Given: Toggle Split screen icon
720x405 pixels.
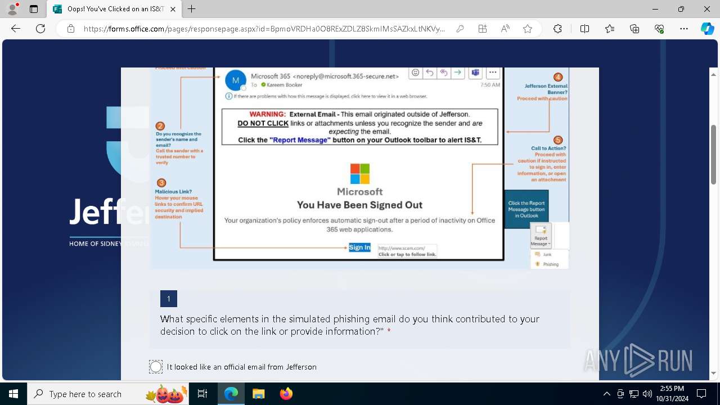Looking at the screenshot, I should pos(584,29).
